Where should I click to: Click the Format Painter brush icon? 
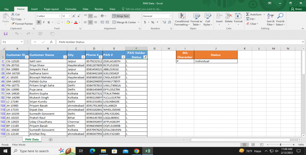click(13, 24)
